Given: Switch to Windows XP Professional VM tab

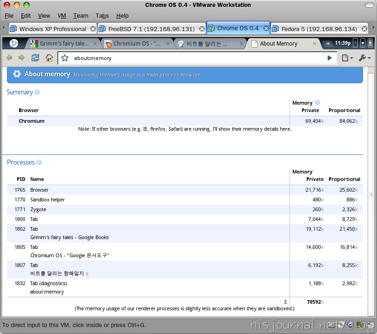Looking at the screenshot, I should [x=53, y=29].
